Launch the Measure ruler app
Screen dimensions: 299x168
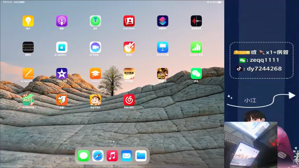[28, 47]
